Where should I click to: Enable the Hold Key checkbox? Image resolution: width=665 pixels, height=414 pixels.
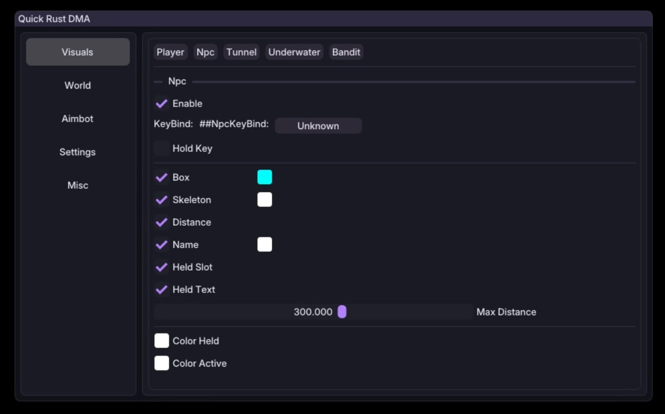(162, 148)
